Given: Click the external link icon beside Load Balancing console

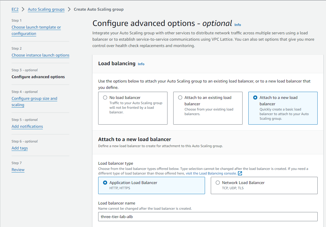Looking at the screenshot, I should point(240,173).
